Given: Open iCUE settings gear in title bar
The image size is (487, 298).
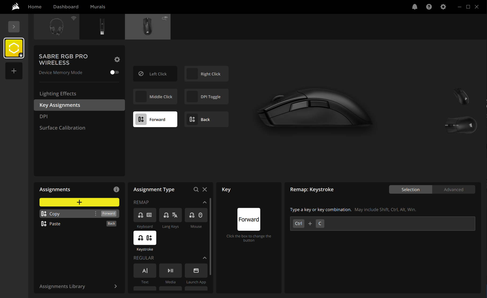Looking at the screenshot, I should click(x=443, y=7).
